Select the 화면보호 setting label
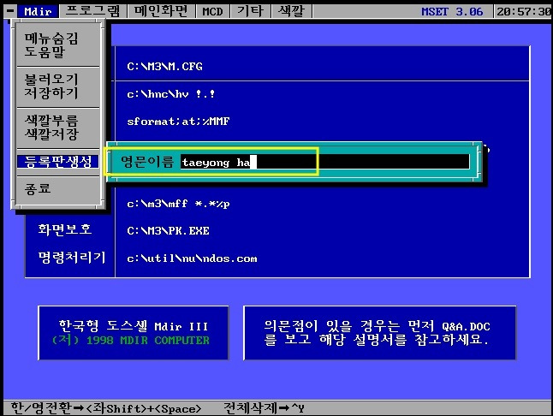Image resolution: width=553 pixels, height=416 pixels. pos(65,230)
